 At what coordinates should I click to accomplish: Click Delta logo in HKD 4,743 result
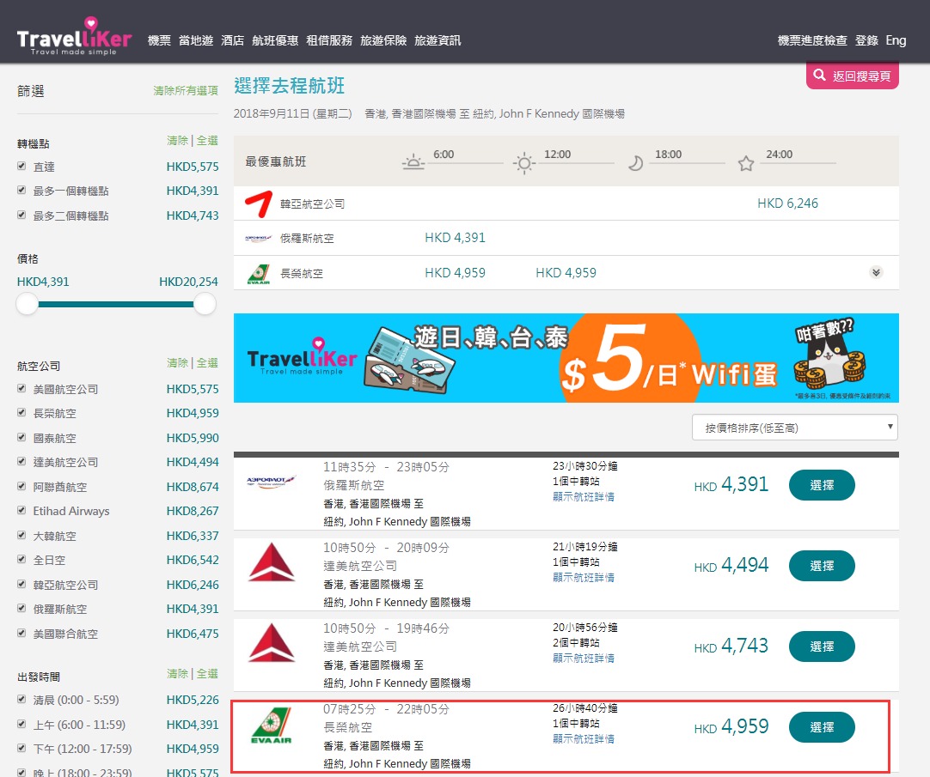pyautogui.click(x=272, y=642)
